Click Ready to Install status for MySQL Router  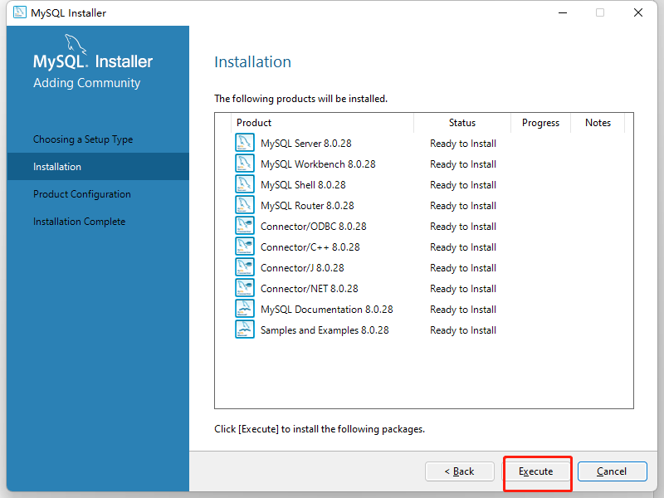point(463,206)
